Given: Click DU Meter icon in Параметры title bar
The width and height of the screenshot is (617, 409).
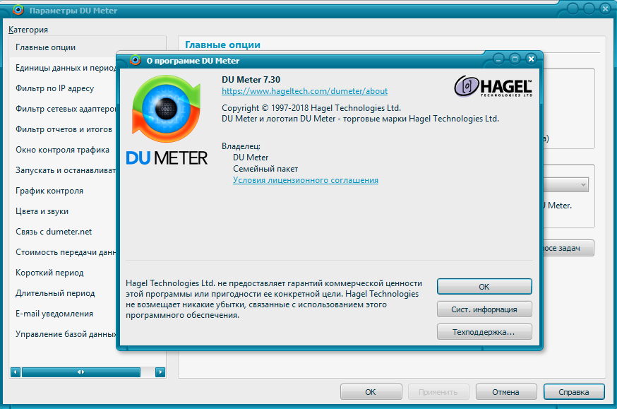Looking at the screenshot, I should (x=18, y=10).
